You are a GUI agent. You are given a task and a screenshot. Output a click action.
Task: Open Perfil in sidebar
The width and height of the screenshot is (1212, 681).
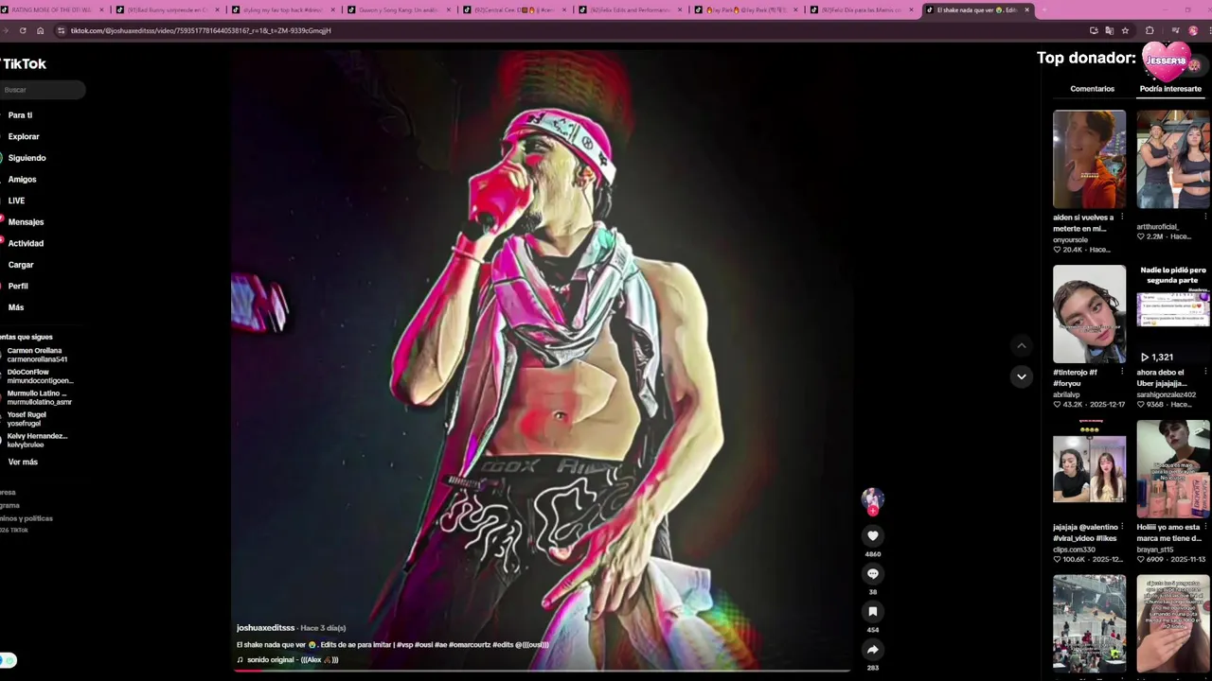click(x=18, y=286)
